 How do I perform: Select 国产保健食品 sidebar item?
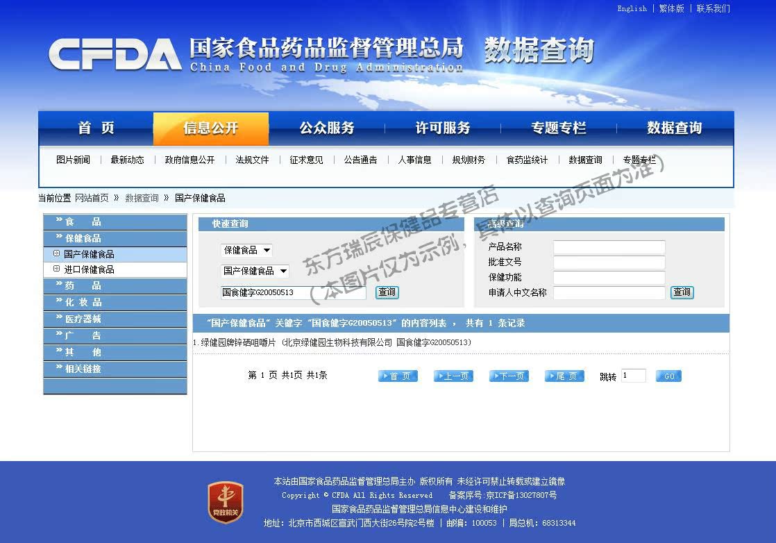click(x=115, y=254)
